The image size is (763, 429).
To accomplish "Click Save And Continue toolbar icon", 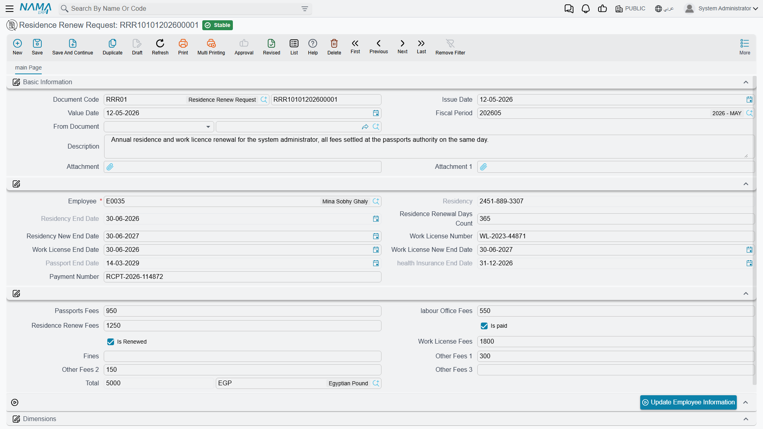I will [x=73, y=46].
